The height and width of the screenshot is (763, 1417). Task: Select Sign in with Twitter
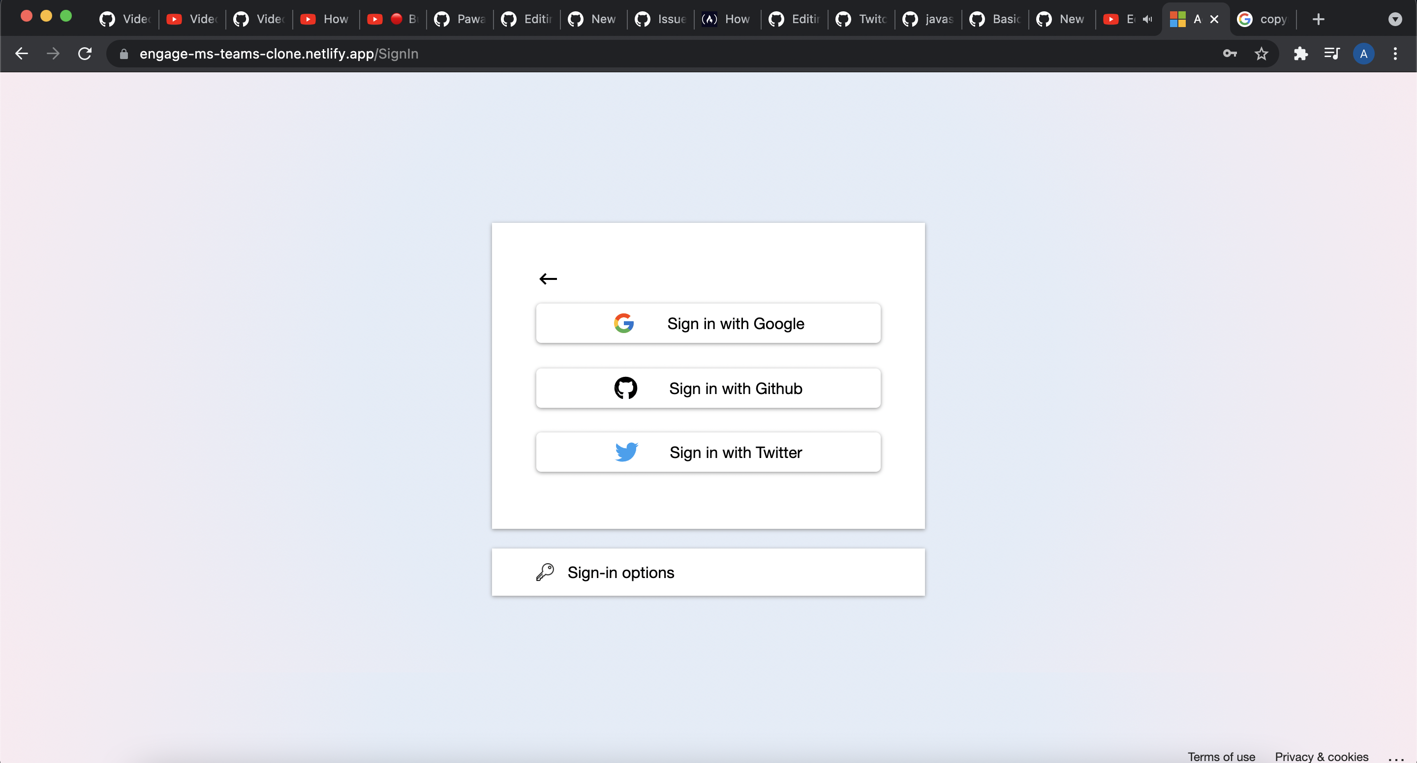tap(708, 452)
